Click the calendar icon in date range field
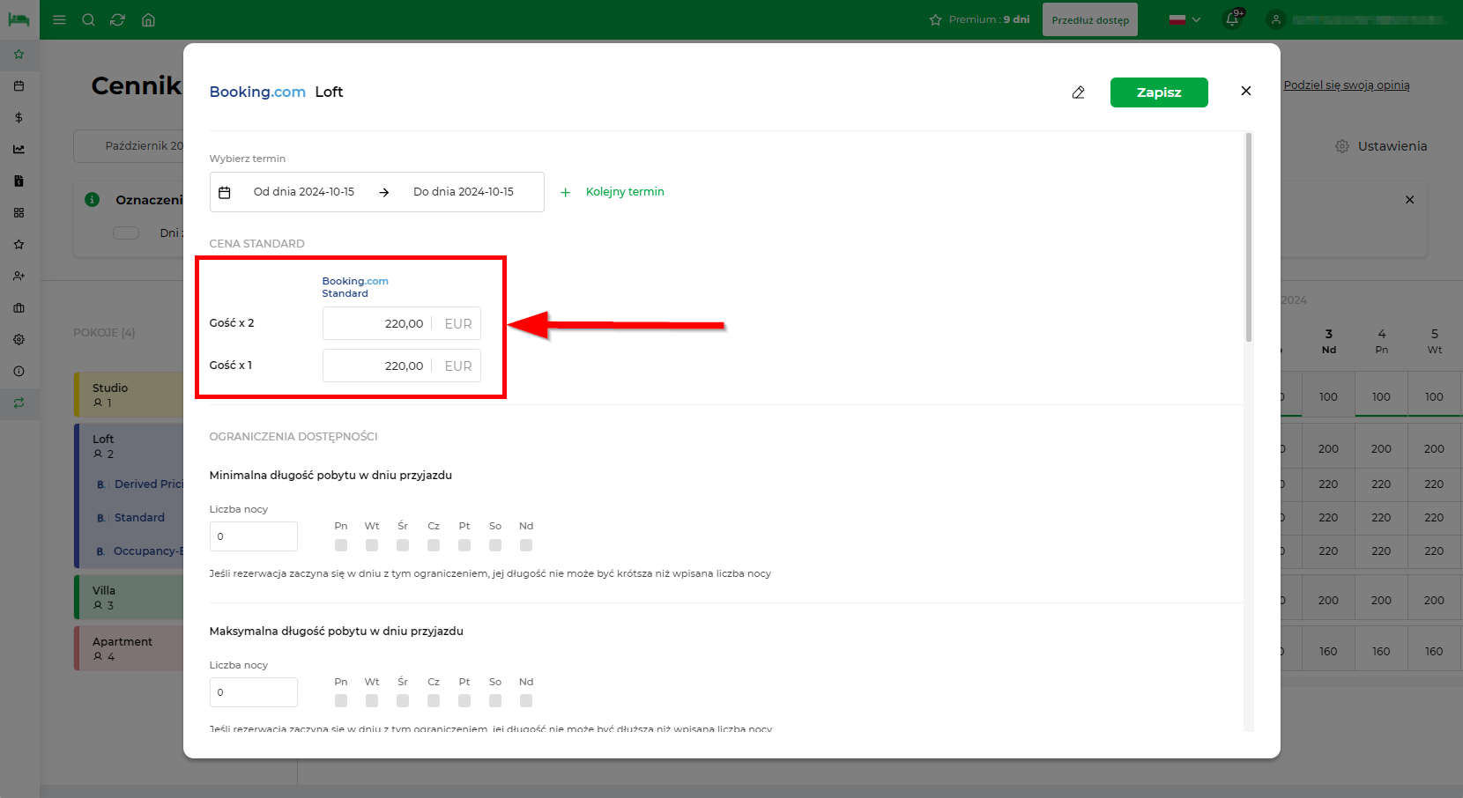The image size is (1463, 798). (x=225, y=192)
